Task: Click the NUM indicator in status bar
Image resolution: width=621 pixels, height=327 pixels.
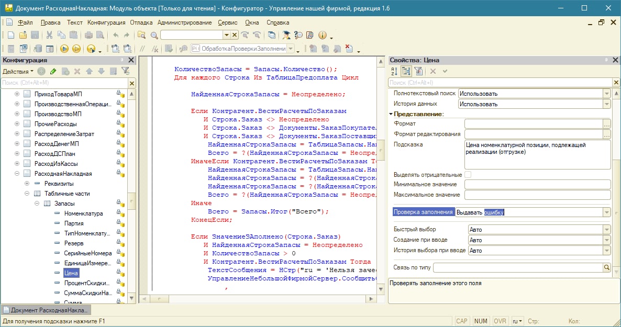Action: coord(480,321)
